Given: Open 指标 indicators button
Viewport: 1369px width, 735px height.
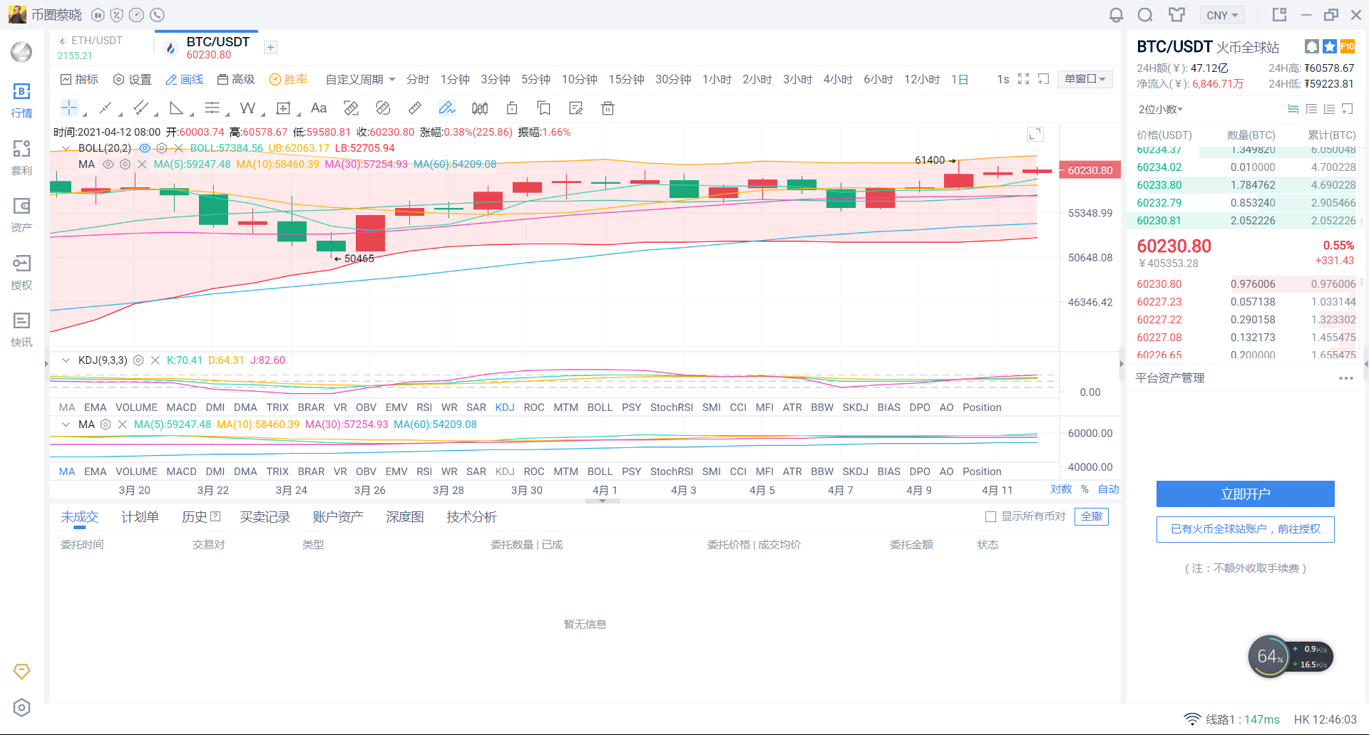Looking at the screenshot, I should pos(80,79).
